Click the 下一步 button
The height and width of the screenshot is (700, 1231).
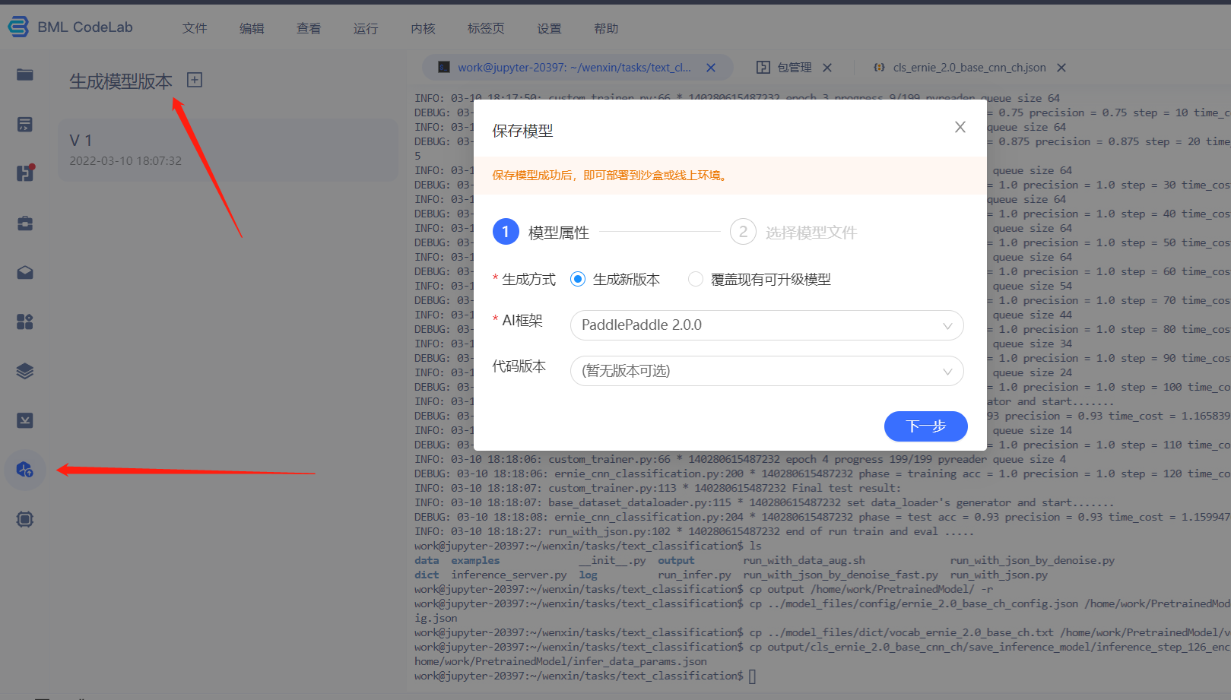(x=925, y=426)
